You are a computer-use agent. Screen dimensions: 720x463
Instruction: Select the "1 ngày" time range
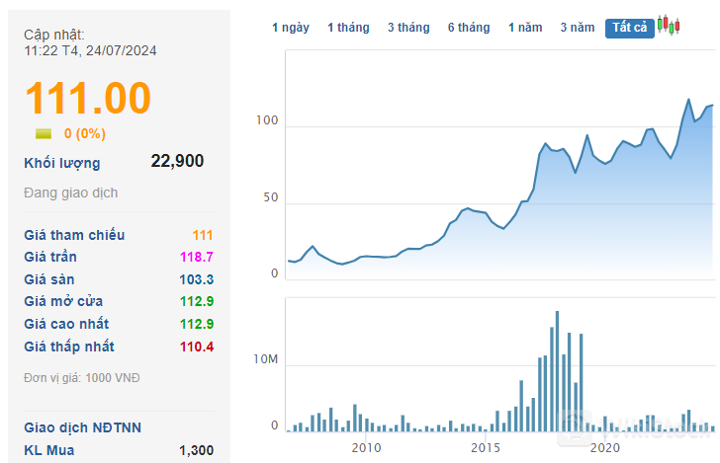pos(291,28)
